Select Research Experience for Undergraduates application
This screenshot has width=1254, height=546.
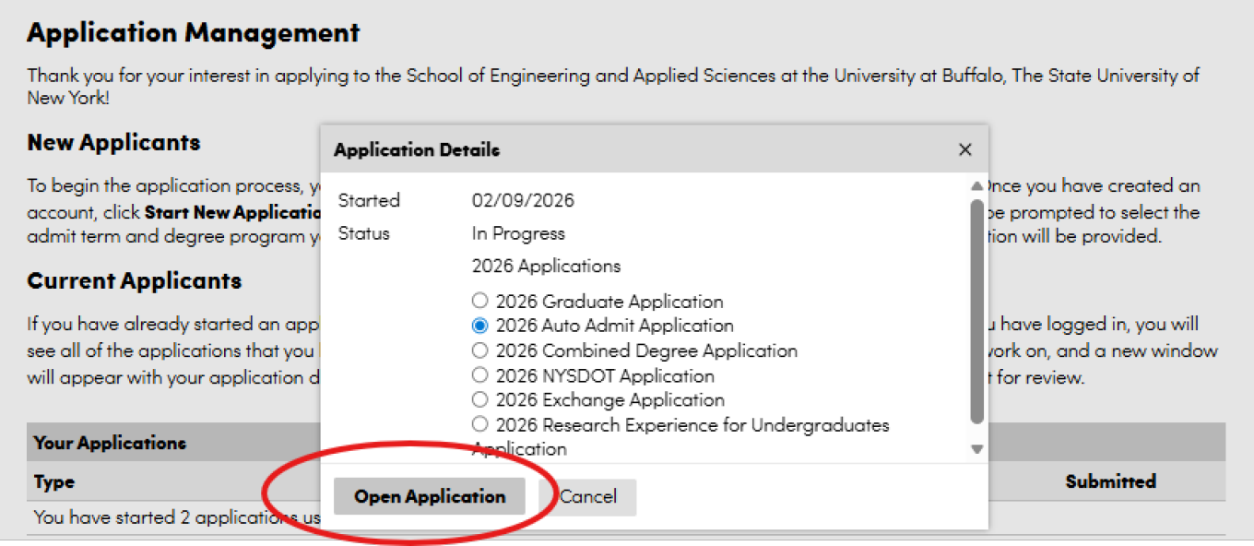click(479, 424)
